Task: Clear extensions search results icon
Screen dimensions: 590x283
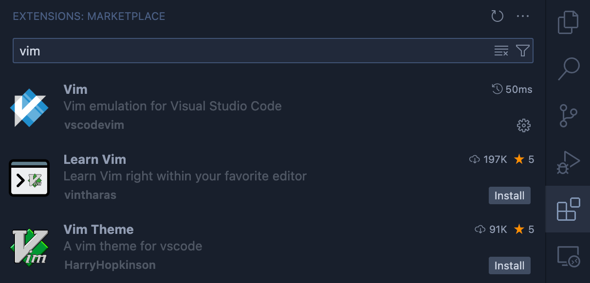Action: click(x=501, y=51)
